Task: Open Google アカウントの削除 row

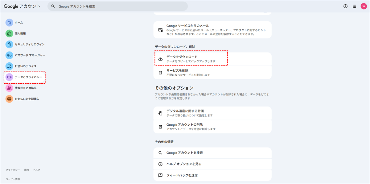Action: click(212, 127)
